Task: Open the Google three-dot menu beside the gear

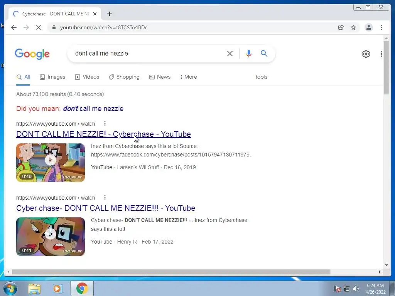Action: click(x=381, y=54)
